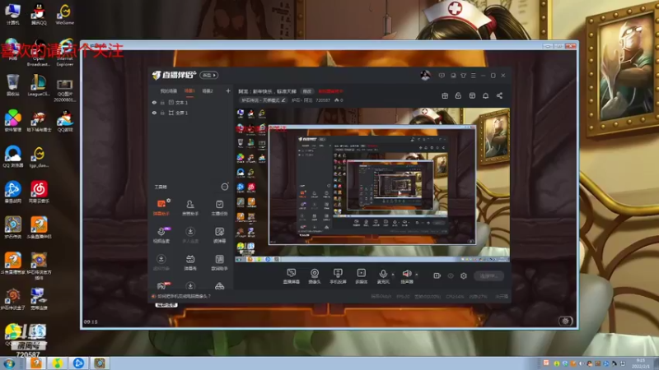
Task: Click the bell notification icon above preview
Action: [485, 95]
